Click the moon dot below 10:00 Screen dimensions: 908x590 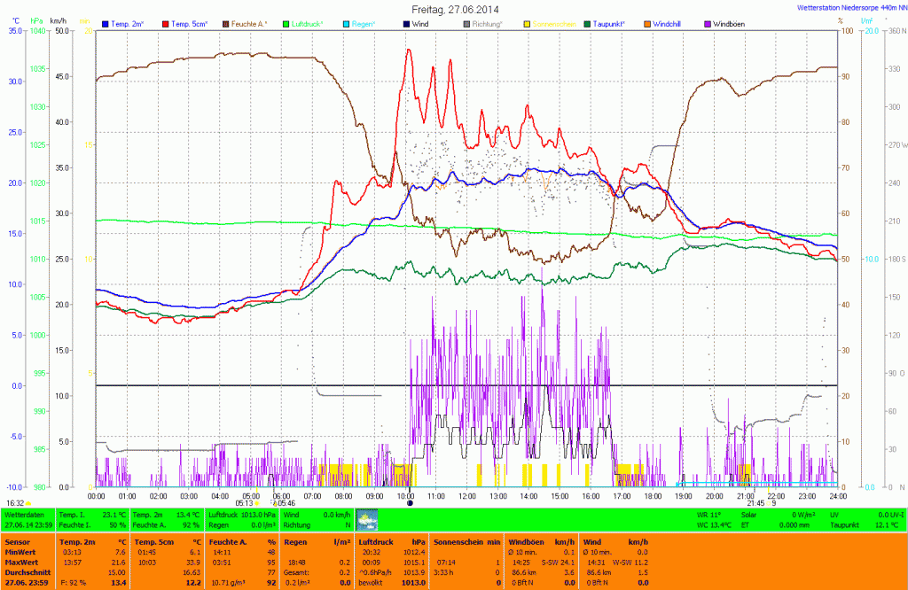click(409, 503)
